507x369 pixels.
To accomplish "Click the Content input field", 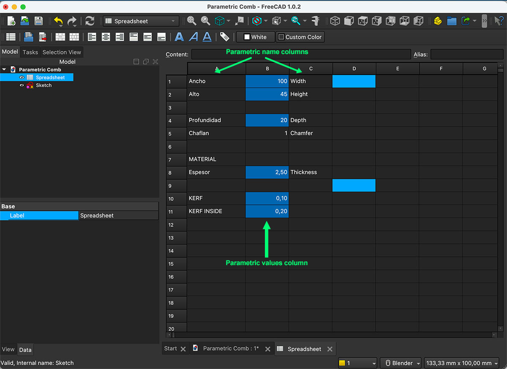I will click(x=301, y=54).
